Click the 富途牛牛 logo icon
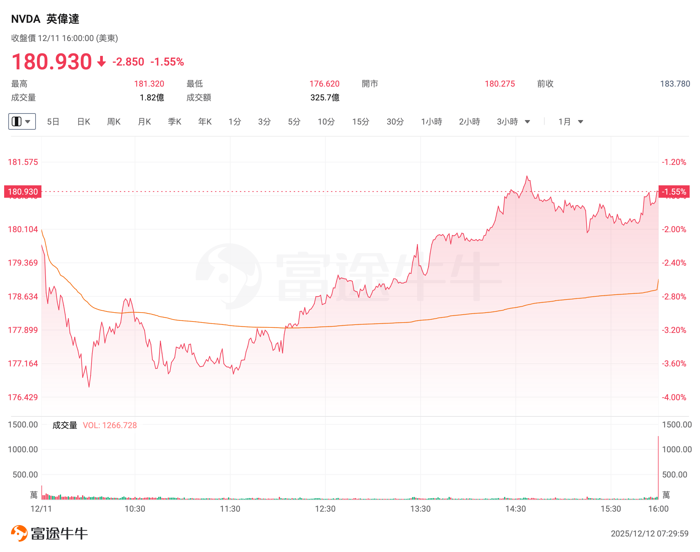The image size is (700, 552). (19, 533)
